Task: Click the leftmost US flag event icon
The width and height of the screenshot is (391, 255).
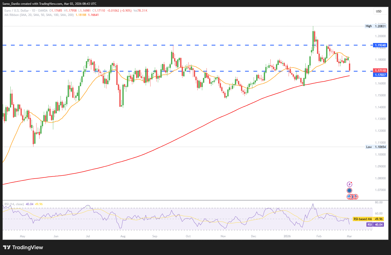Action: point(349,197)
